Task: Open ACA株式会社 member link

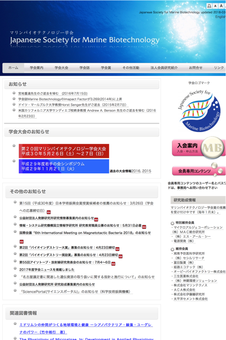Action: [185, 290]
